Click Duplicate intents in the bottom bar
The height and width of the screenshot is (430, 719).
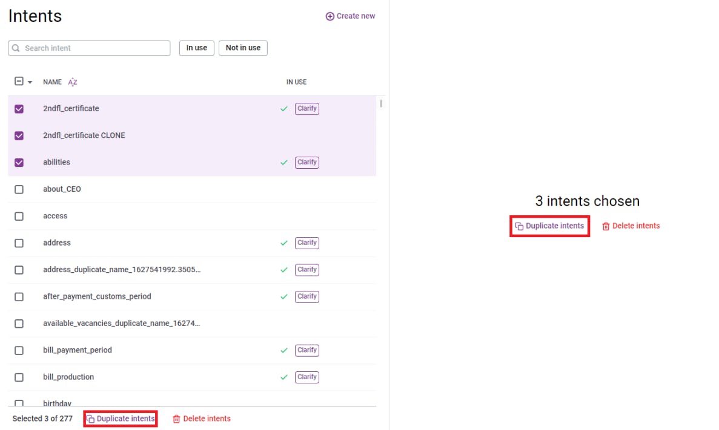(x=121, y=419)
